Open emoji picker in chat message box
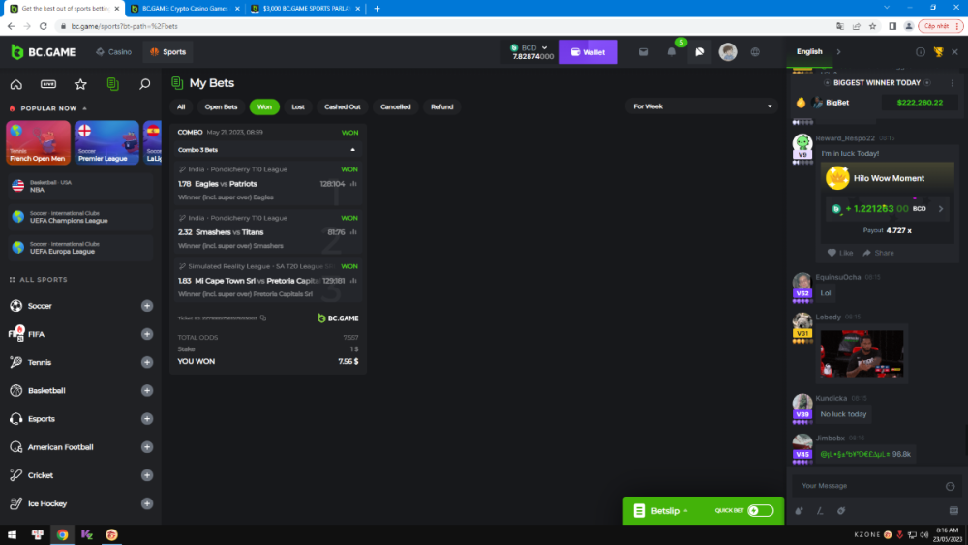 (950, 486)
